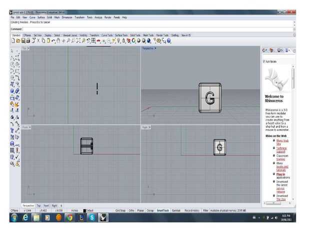Screen dimensions: 310x232
Task: Add a viewport tab with the plus button
Action: coord(61,206)
